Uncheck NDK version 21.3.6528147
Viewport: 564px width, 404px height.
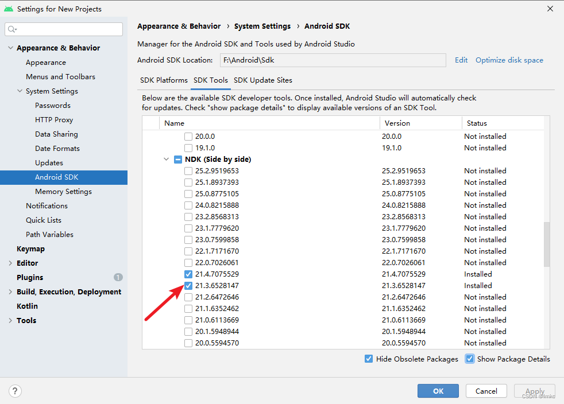coord(188,286)
